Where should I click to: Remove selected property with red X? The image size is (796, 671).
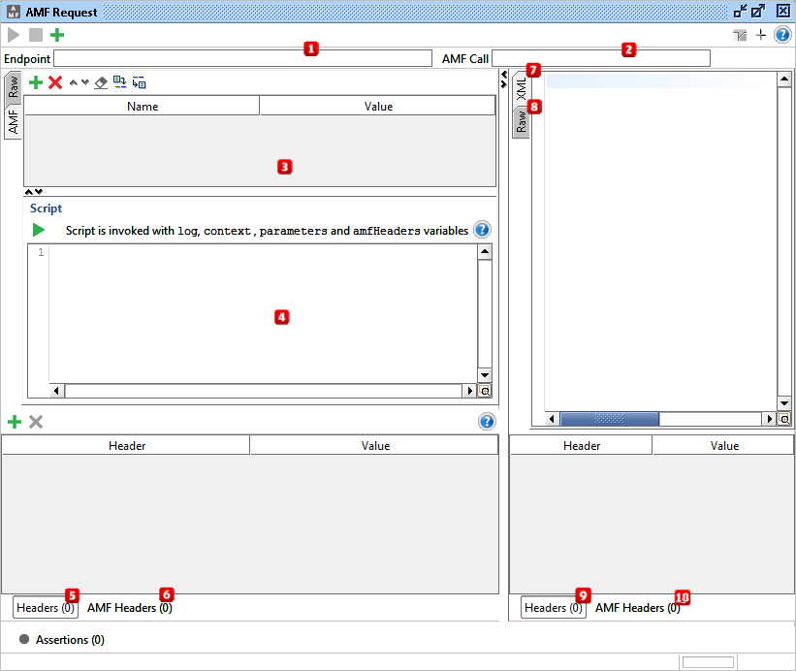(x=55, y=82)
